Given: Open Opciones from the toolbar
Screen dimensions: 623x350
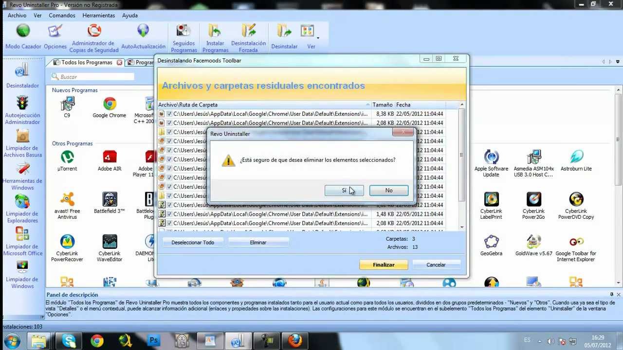Looking at the screenshot, I should (55, 37).
